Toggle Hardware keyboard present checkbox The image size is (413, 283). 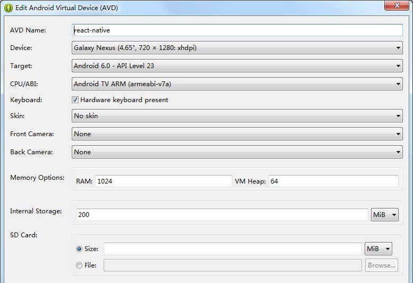point(75,99)
